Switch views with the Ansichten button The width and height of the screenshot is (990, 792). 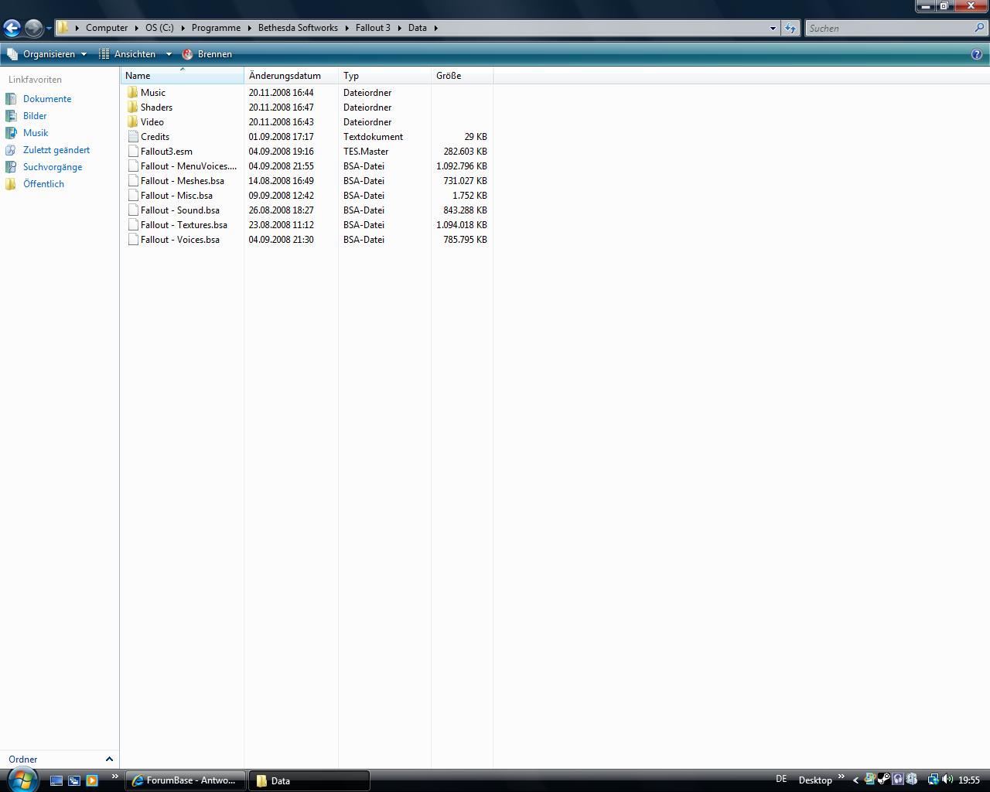tap(128, 54)
